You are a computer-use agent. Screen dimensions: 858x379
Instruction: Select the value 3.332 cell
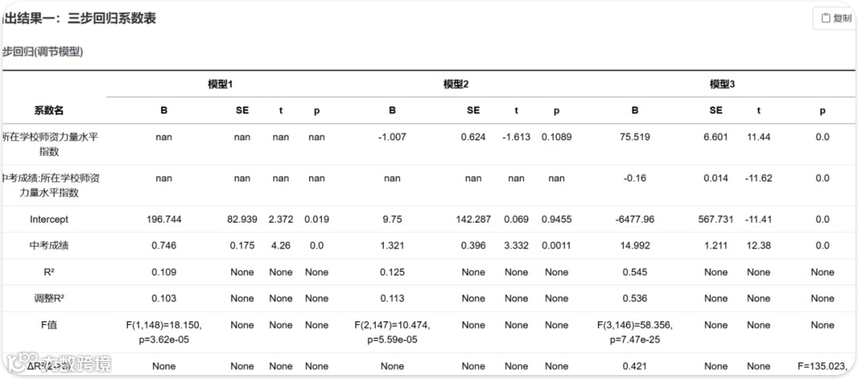516,246
